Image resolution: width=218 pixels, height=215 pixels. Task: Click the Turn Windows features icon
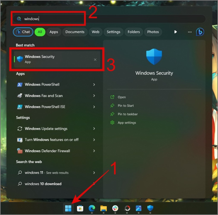point(20,140)
